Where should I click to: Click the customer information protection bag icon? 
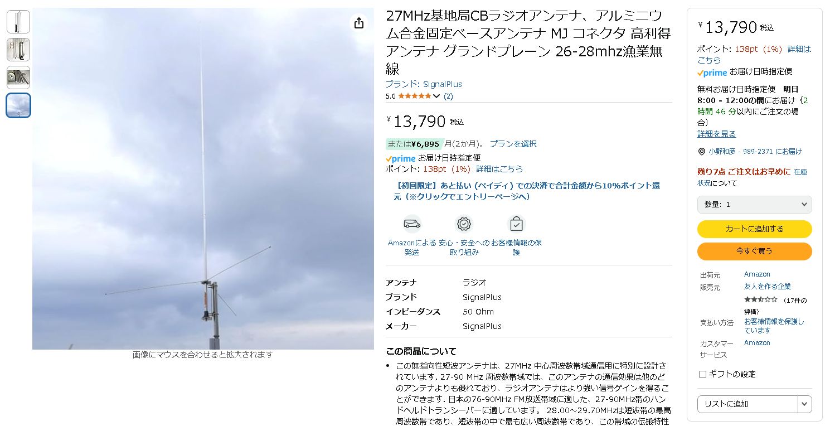pos(517,224)
